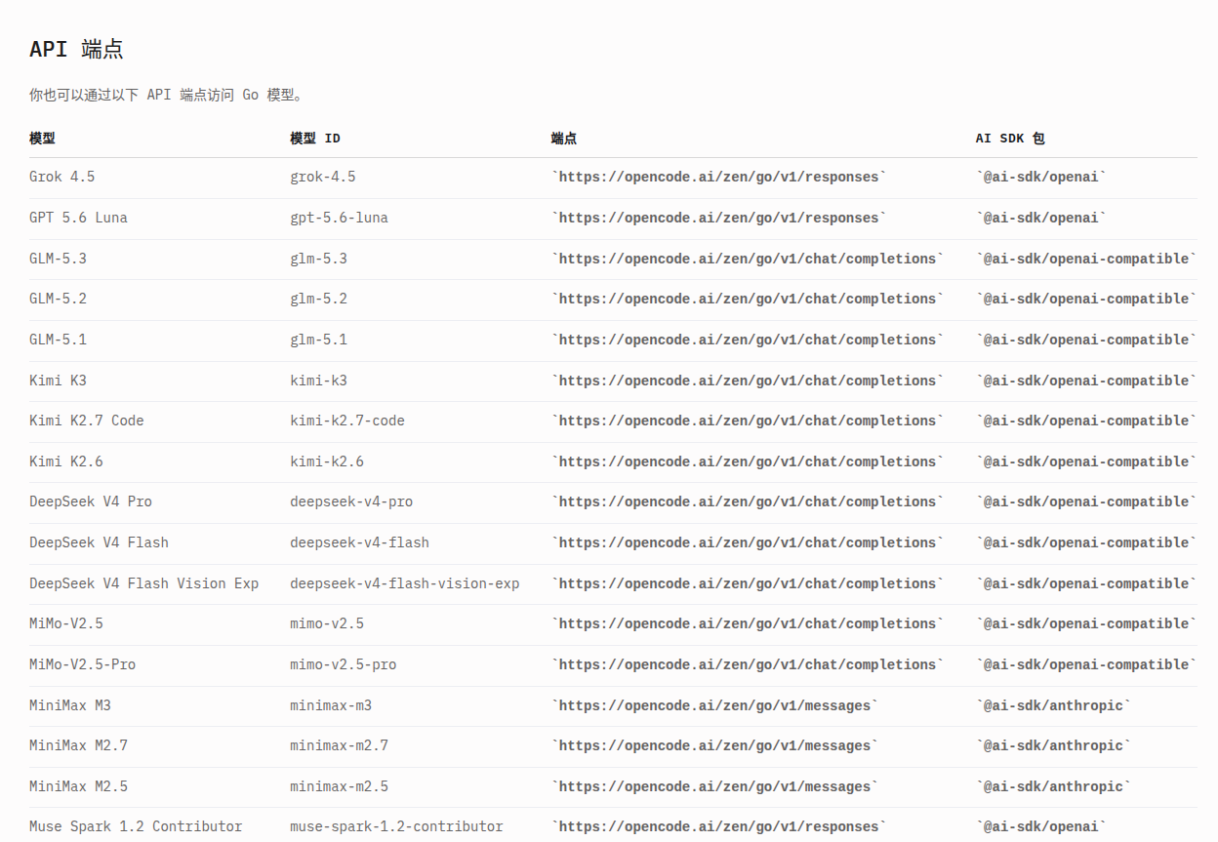Screen dimensions: 1218x842
Task: Click the endpoint URL in the Grok 4.5 row
Action: 719,177
